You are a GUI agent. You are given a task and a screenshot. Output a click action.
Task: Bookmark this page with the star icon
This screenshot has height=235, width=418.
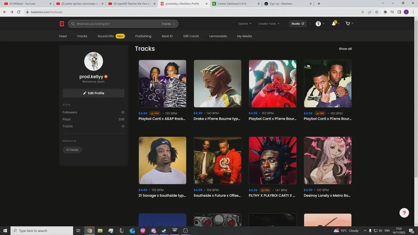pyautogui.click(x=377, y=12)
